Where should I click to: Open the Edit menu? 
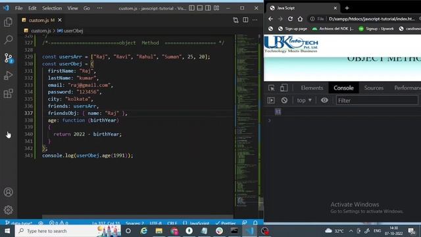click(32, 9)
